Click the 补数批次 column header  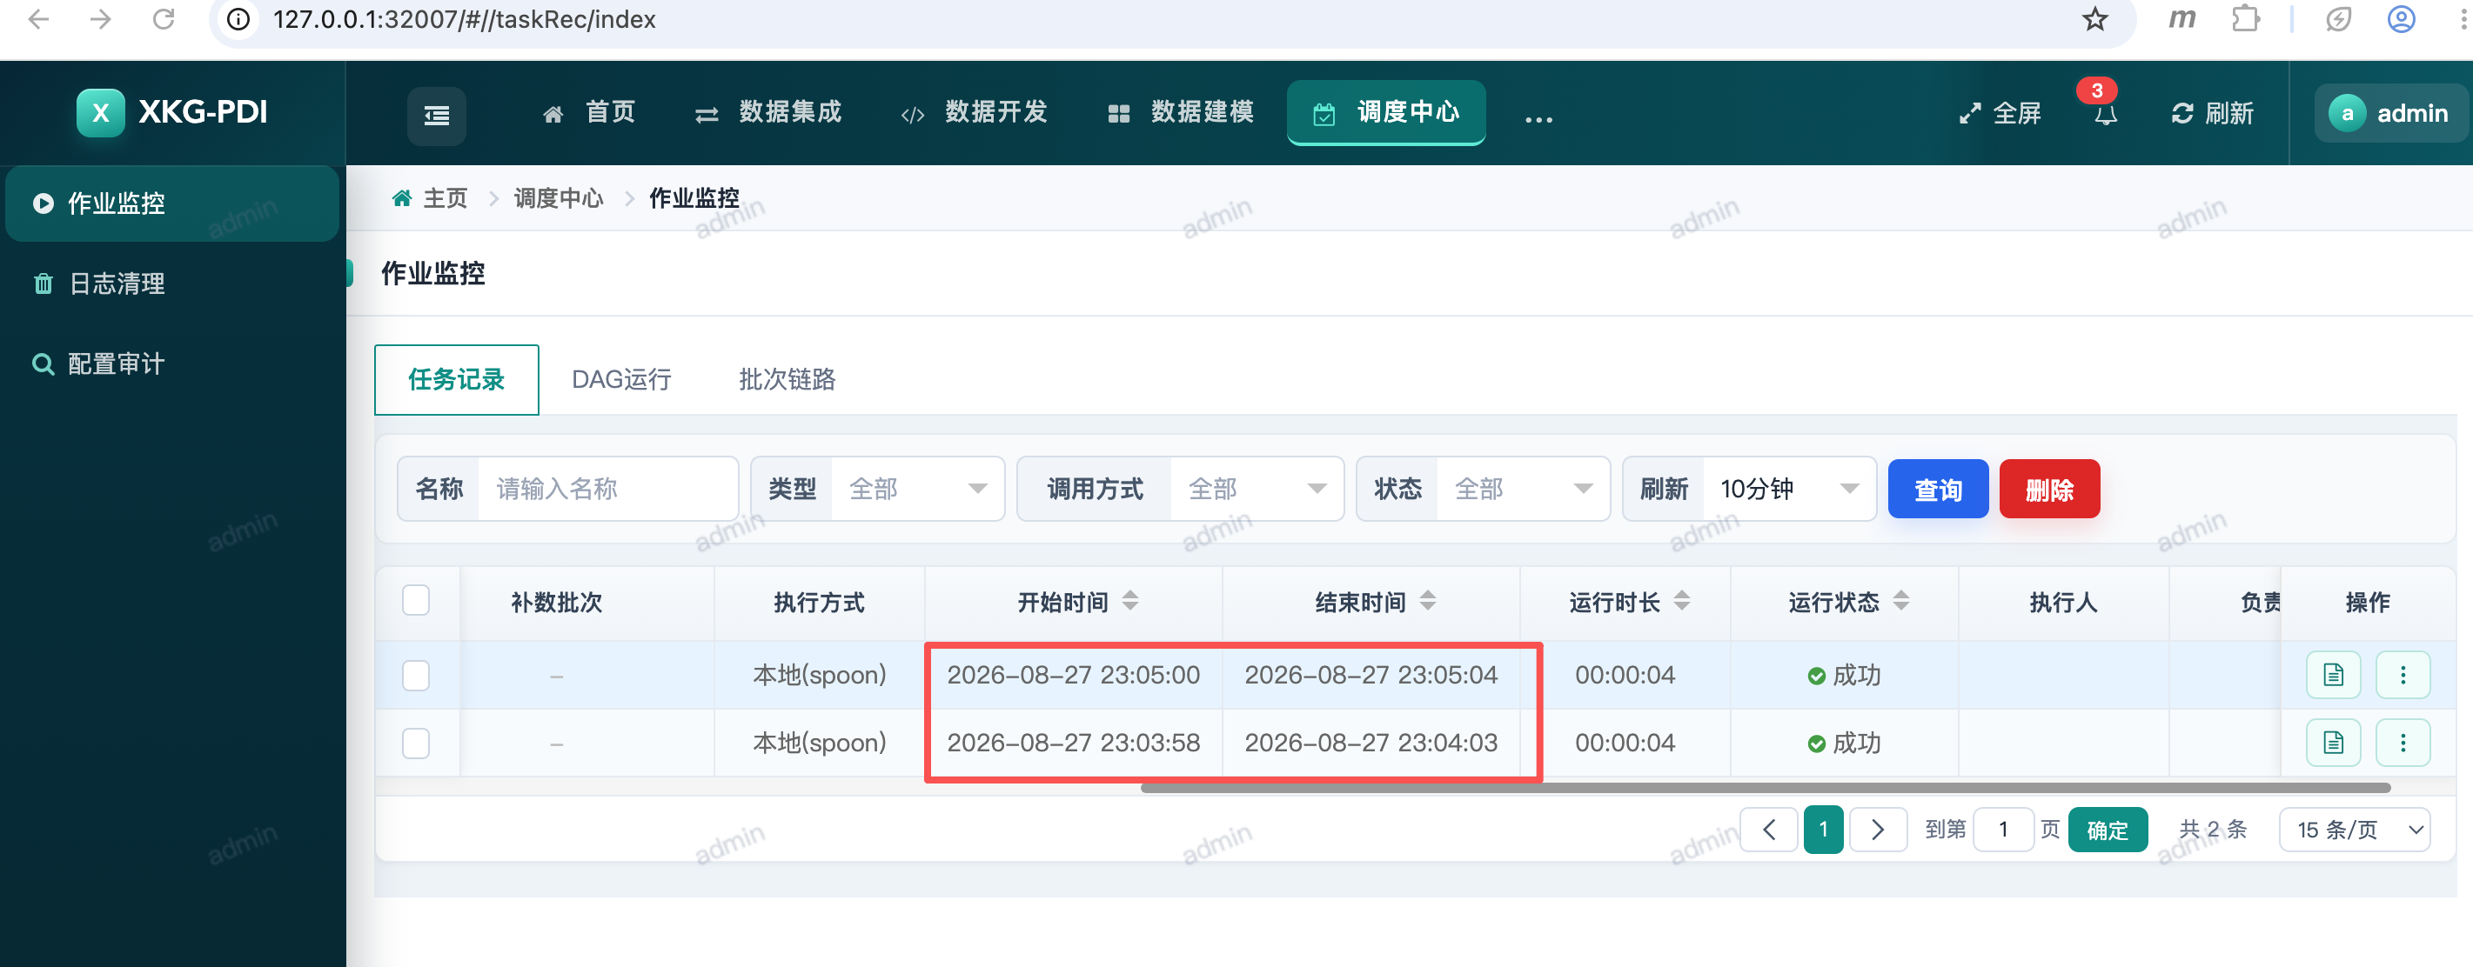pos(557,603)
